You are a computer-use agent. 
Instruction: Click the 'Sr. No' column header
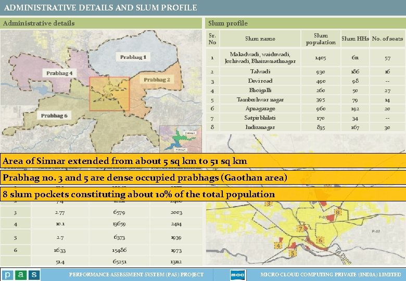tap(212, 39)
